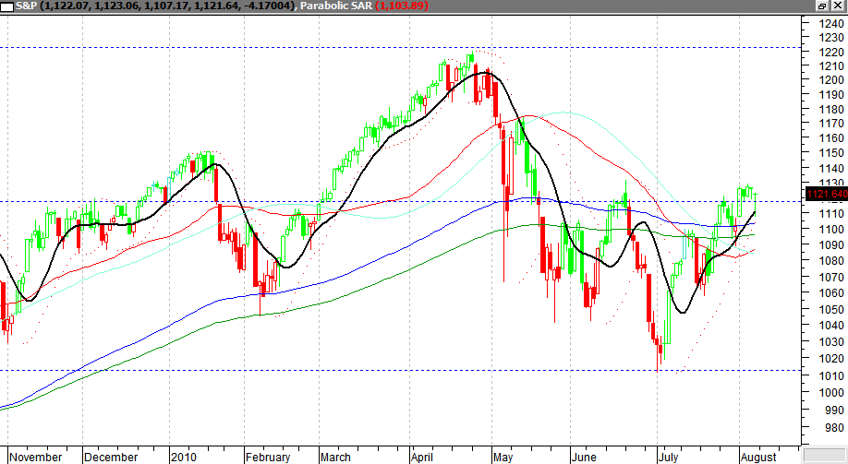The height and width of the screenshot is (464, 848).
Task: Restore down the S&P chart window
Action: pos(822,6)
